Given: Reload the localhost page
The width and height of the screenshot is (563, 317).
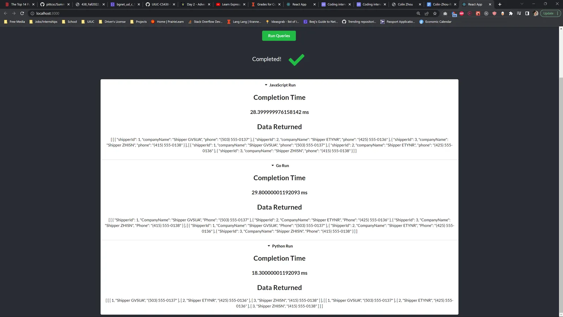Looking at the screenshot, I should tap(22, 13).
